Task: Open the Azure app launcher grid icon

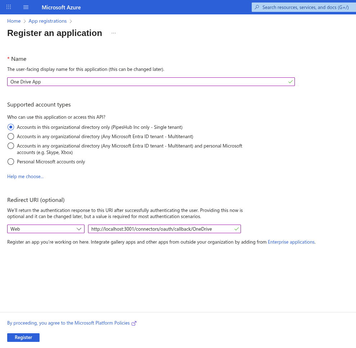Action: [8, 7]
